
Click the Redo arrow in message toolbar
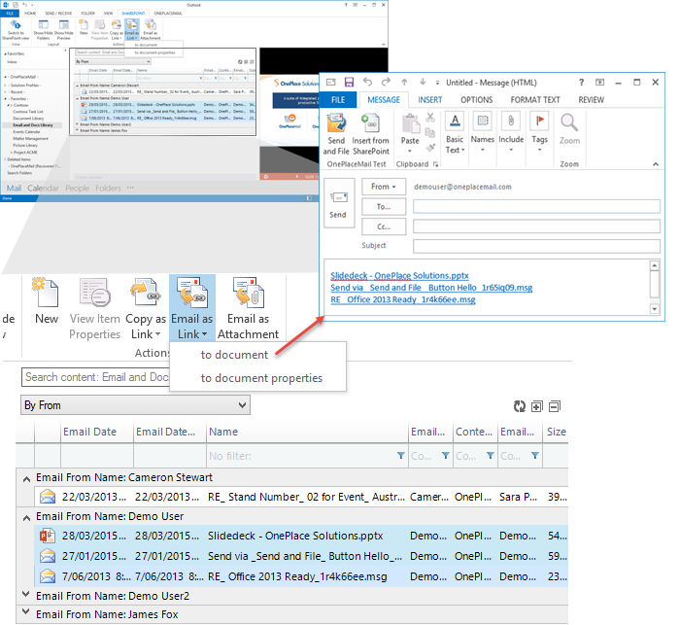(x=386, y=82)
